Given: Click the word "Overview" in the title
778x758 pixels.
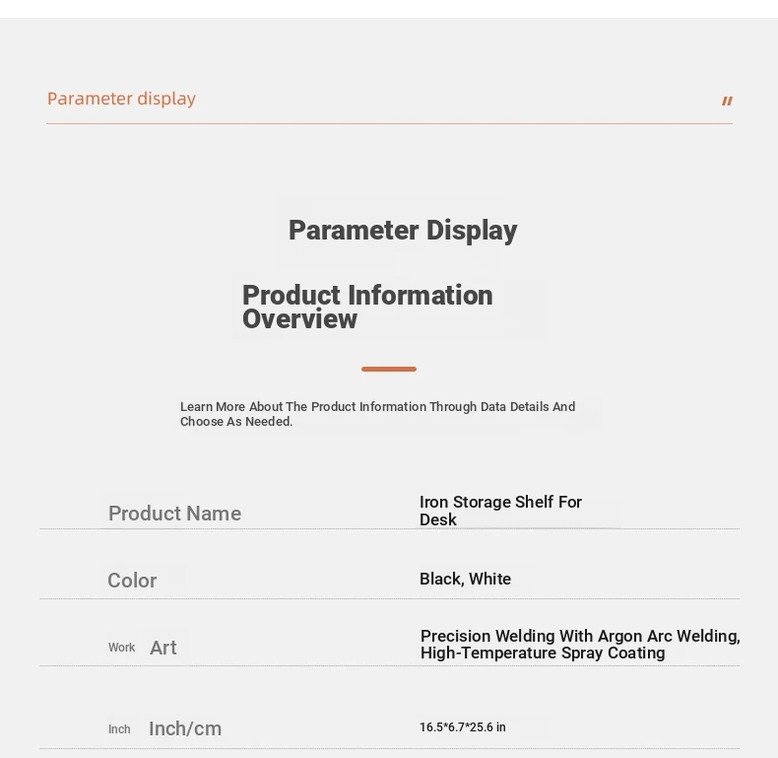Looking at the screenshot, I should (299, 319).
